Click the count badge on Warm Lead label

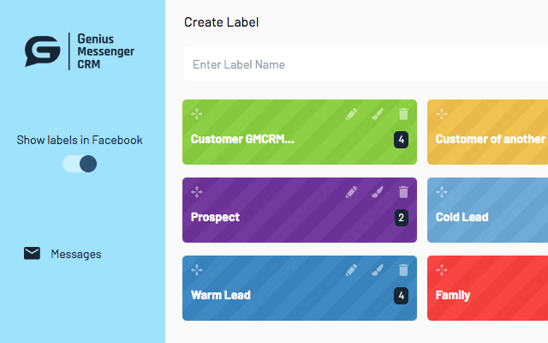point(402,296)
